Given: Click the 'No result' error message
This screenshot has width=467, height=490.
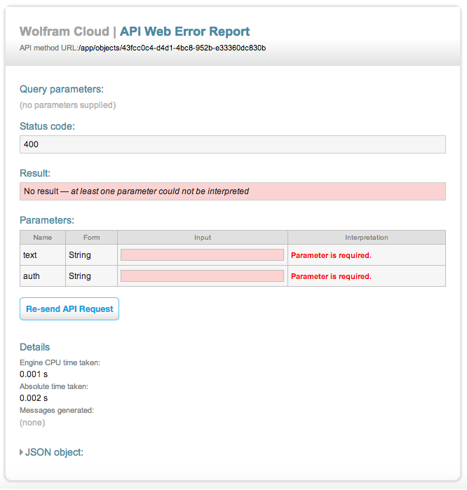Looking at the screenshot, I should [233, 191].
